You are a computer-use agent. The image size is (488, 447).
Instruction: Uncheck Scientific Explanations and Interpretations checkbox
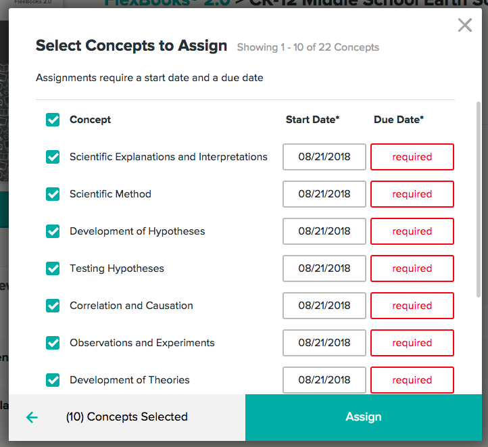[x=53, y=157]
